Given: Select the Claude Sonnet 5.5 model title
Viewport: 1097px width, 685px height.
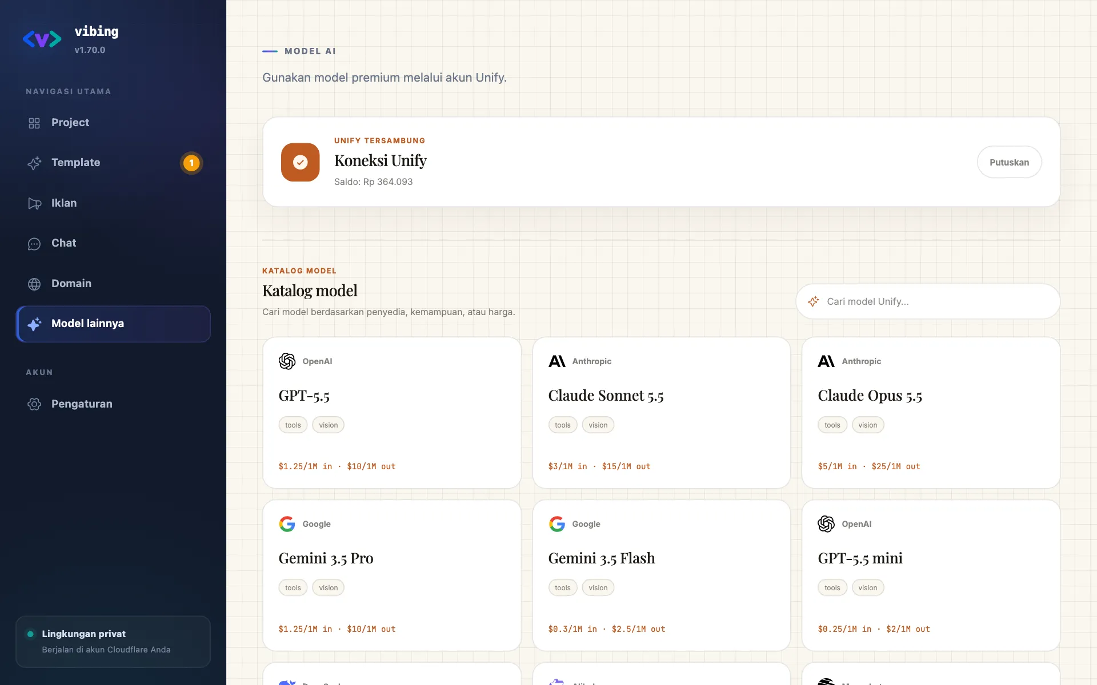Looking at the screenshot, I should click(x=606, y=396).
